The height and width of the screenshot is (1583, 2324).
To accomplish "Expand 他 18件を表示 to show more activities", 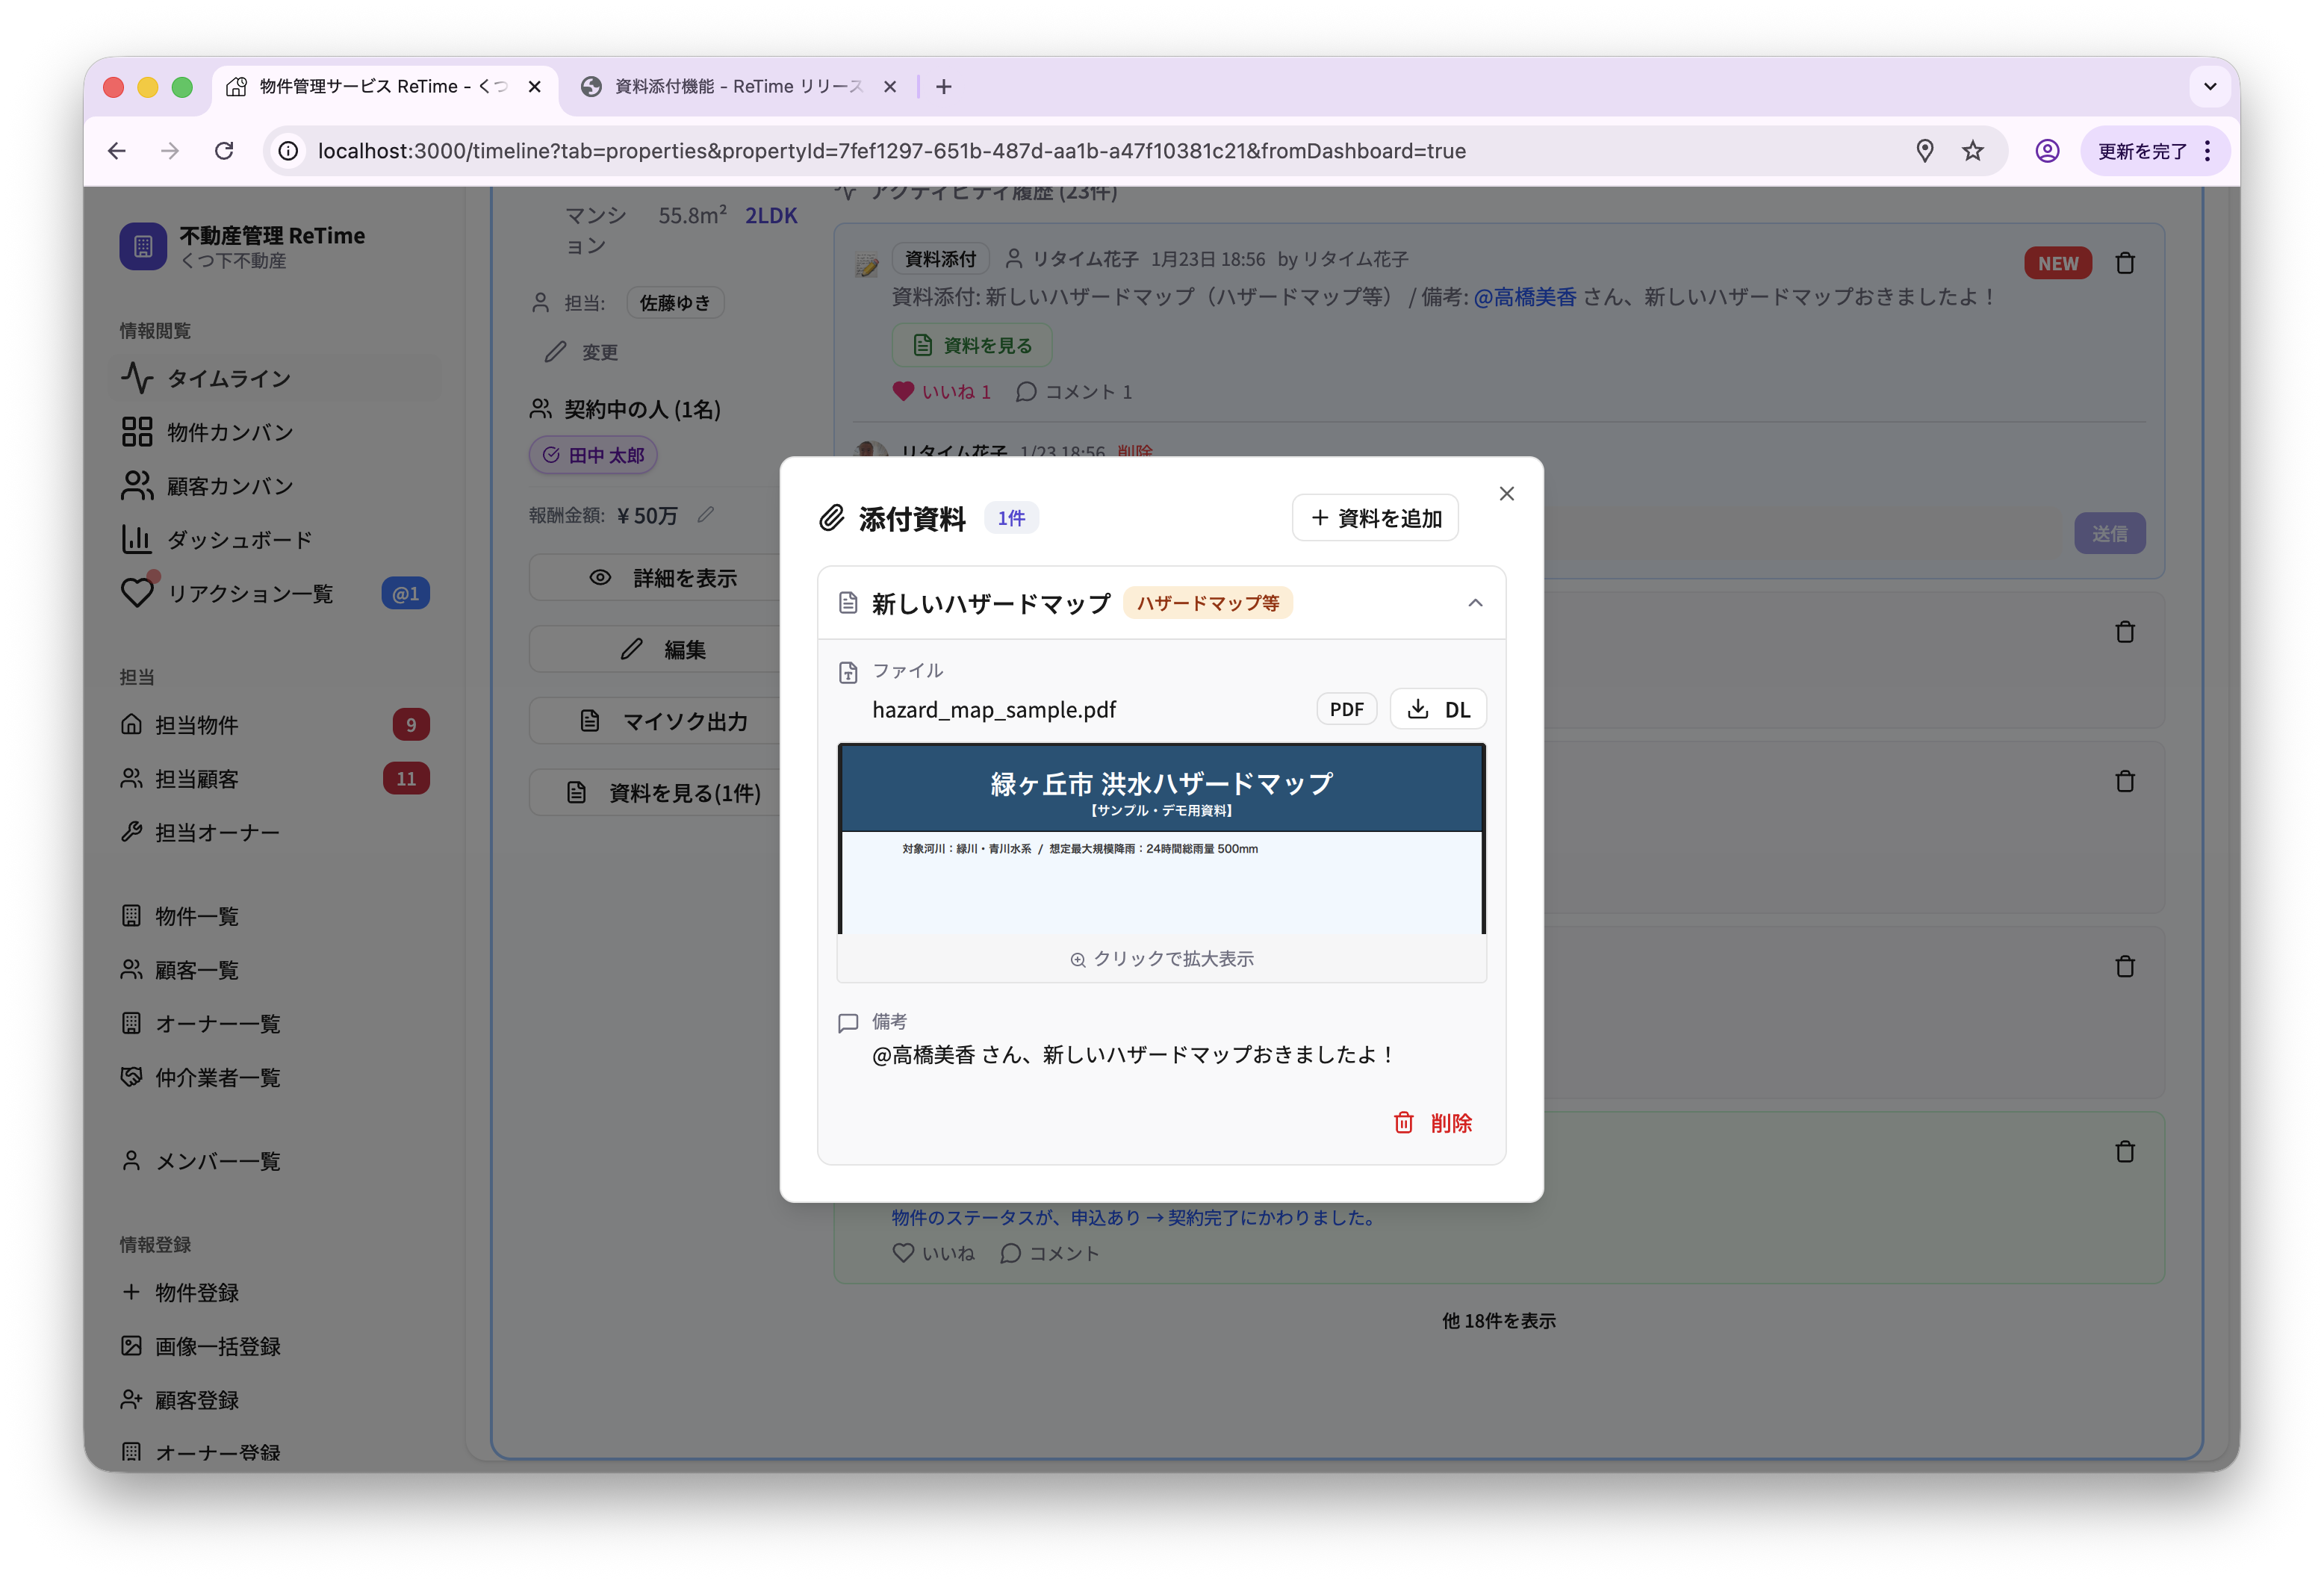I will click(x=1498, y=1320).
